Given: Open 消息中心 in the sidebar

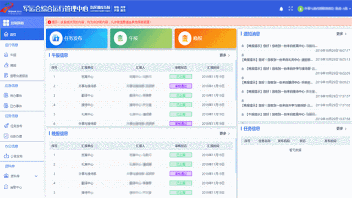Looking at the screenshot, I should pos(22,187).
